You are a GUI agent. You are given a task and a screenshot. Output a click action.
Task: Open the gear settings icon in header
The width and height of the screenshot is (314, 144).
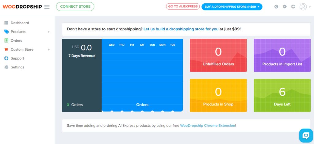tap(285, 7)
